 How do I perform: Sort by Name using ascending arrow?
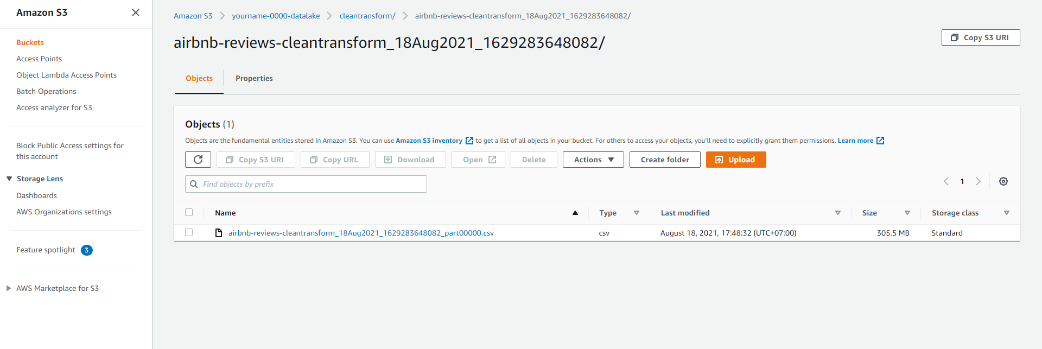click(x=575, y=213)
